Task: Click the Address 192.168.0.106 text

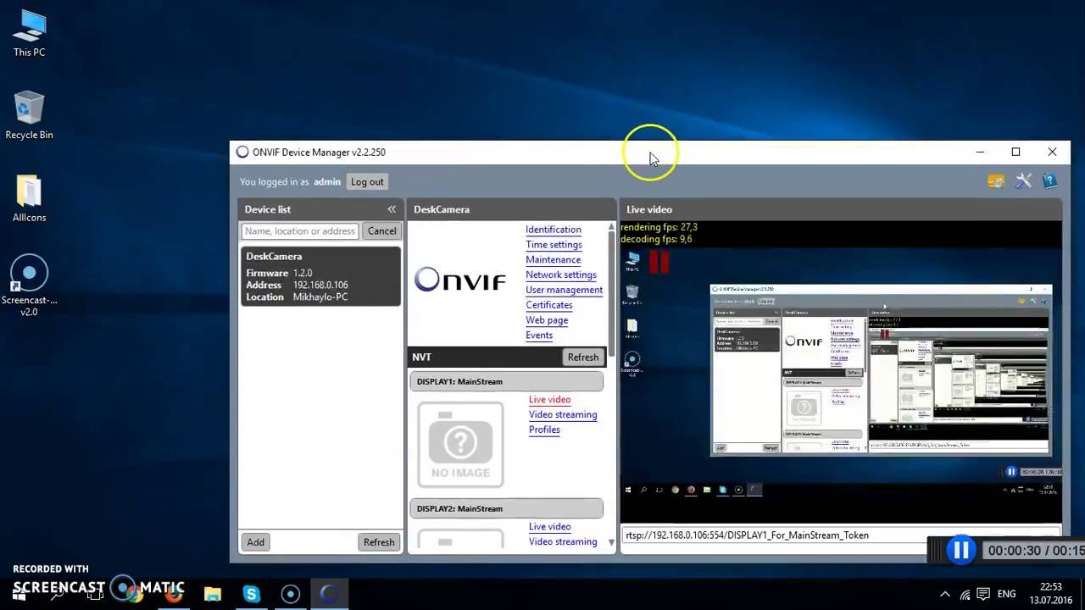Action: point(298,286)
